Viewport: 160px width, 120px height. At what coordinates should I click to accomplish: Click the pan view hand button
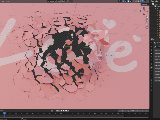pos(147,21)
